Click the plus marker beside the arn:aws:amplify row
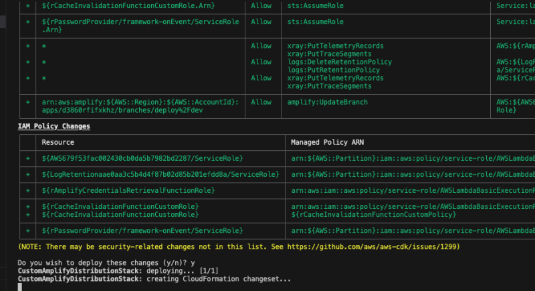Screen dimensions: 535x291 (x=28, y=102)
